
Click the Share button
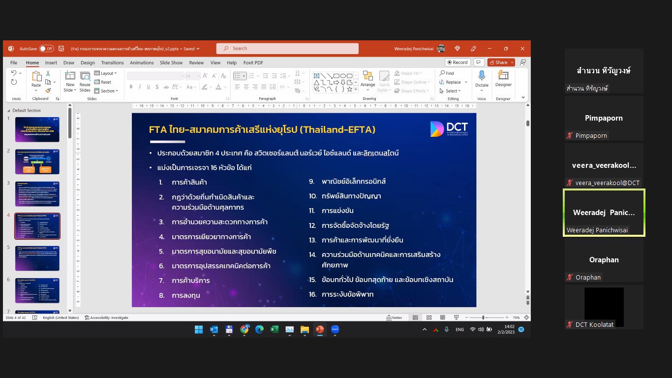coord(501,63)
